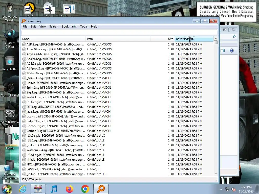This screenshot has height=194, width=259.
Task: Open the Control Panel desktop icon
Action: pos(10,89)
